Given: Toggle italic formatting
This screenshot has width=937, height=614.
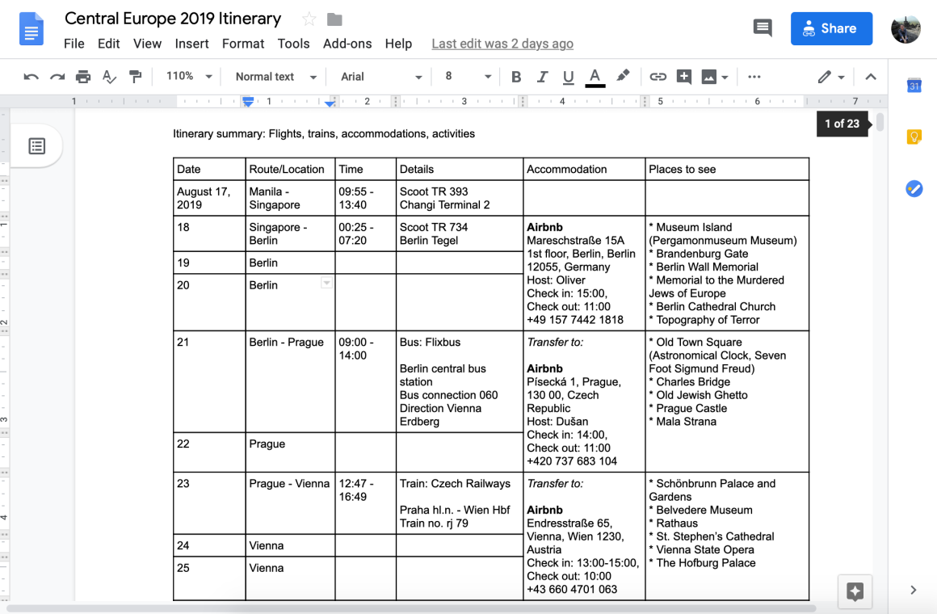Looking at the screenshot, I should pyautogui.click(x=542, y=77).
